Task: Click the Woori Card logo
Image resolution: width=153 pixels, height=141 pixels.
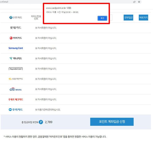Action: [x=16, y=110]
